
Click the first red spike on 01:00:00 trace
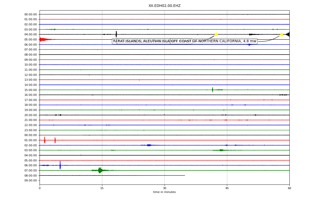[x=45, y=140]
